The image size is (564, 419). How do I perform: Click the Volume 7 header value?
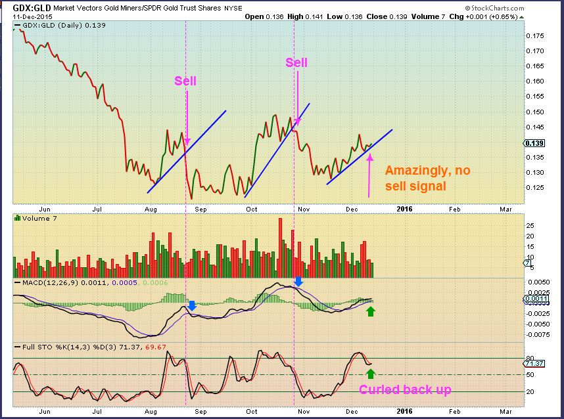[x=428, y=16]
